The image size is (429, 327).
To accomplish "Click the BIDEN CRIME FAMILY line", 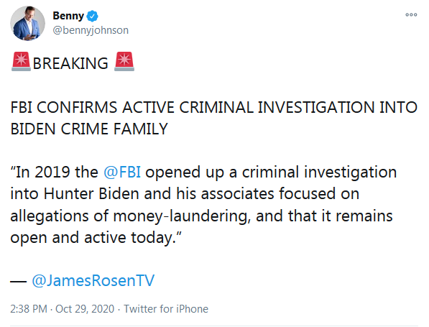I will [89, 129].
